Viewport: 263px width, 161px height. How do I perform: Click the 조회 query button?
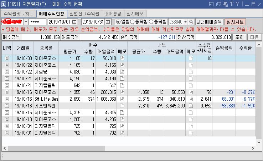point(239,37)
